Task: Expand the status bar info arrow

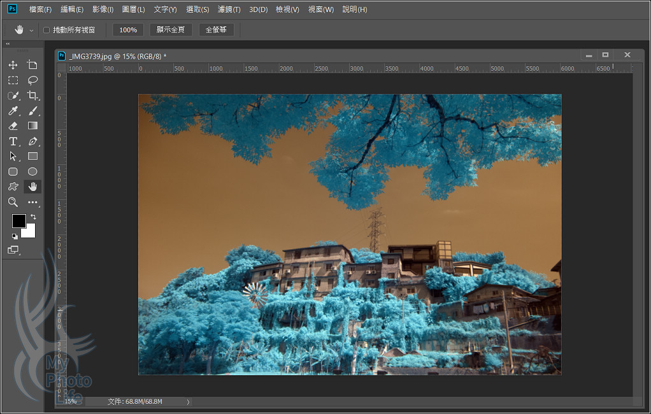Action: 188,402
